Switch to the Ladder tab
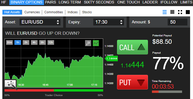193x99 pixels. coord(150,2)
